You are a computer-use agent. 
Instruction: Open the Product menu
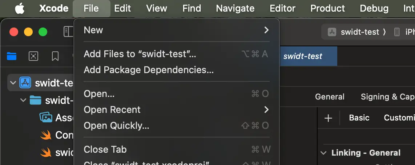tap(327, 8)
